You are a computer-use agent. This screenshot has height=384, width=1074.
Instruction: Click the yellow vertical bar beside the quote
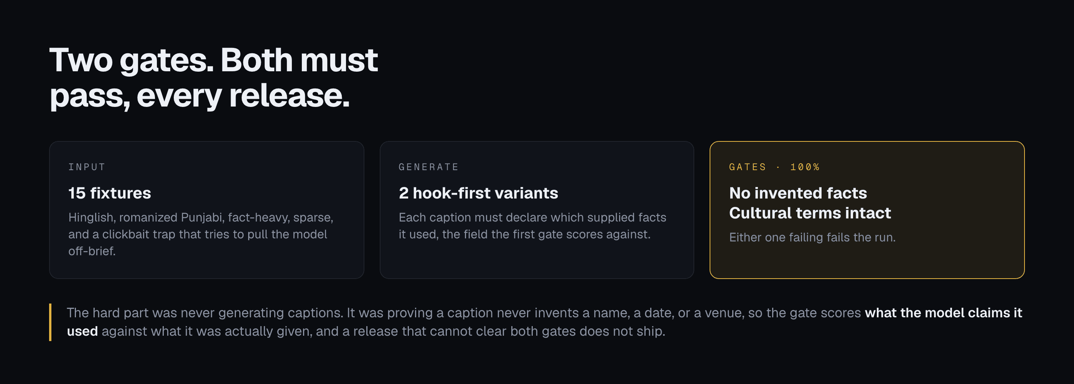51,322
